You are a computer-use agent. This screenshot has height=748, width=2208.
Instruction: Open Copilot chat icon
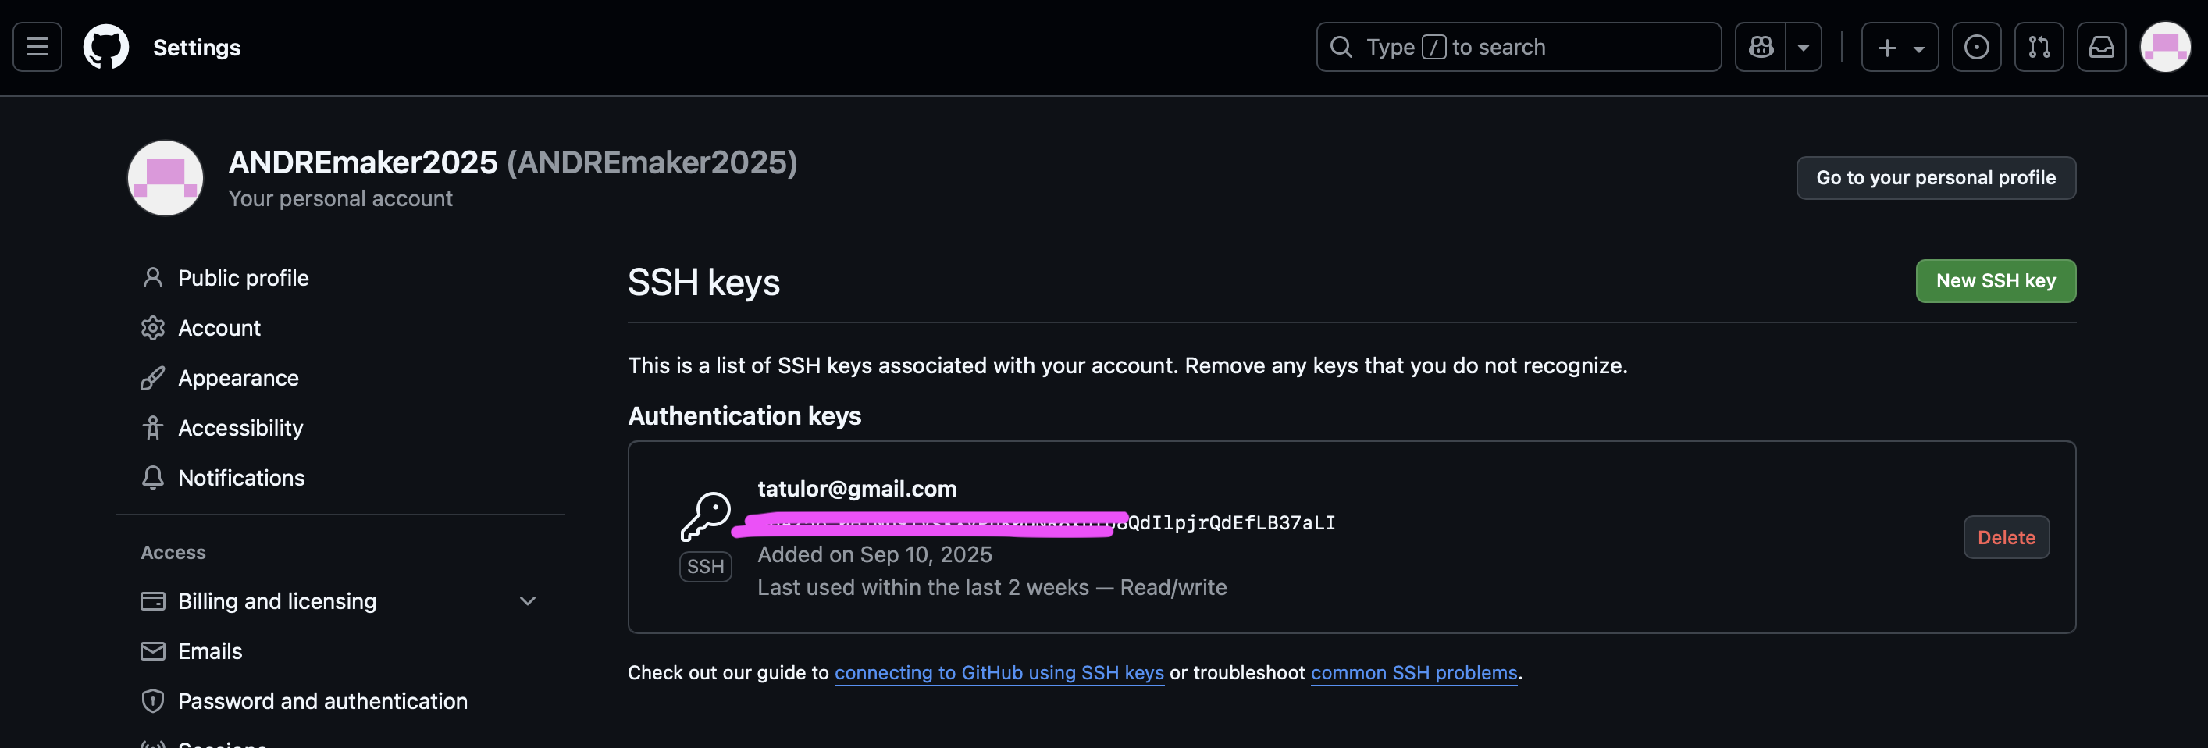[1761, 47]
